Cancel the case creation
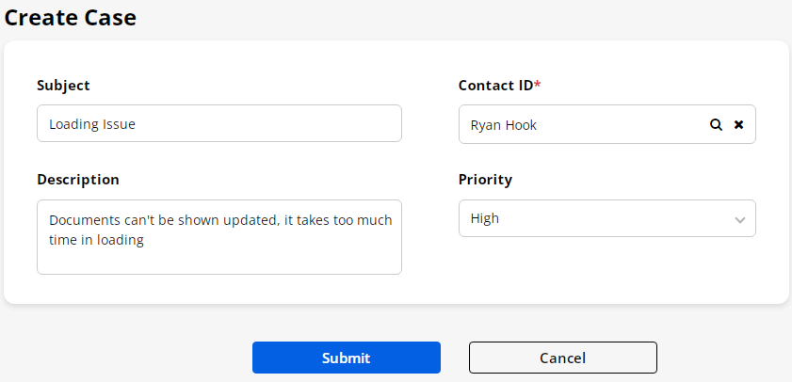The width and height of the screenshot is (792, 382). (x=562, y=358)
